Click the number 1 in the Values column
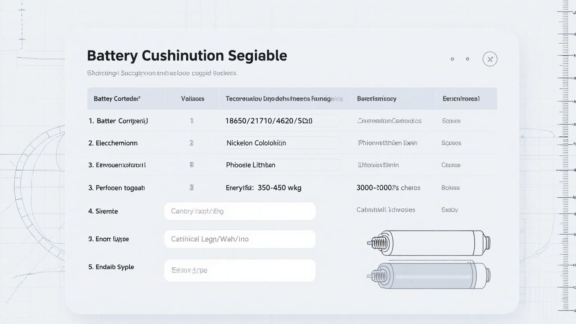 tap(192, 120)
